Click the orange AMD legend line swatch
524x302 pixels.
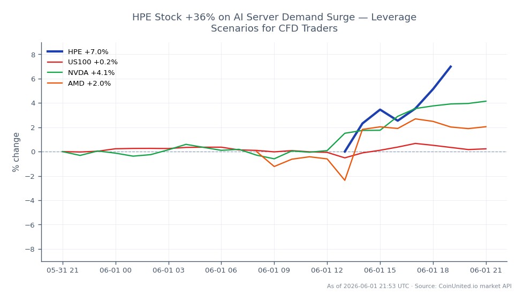coord(55,83)
